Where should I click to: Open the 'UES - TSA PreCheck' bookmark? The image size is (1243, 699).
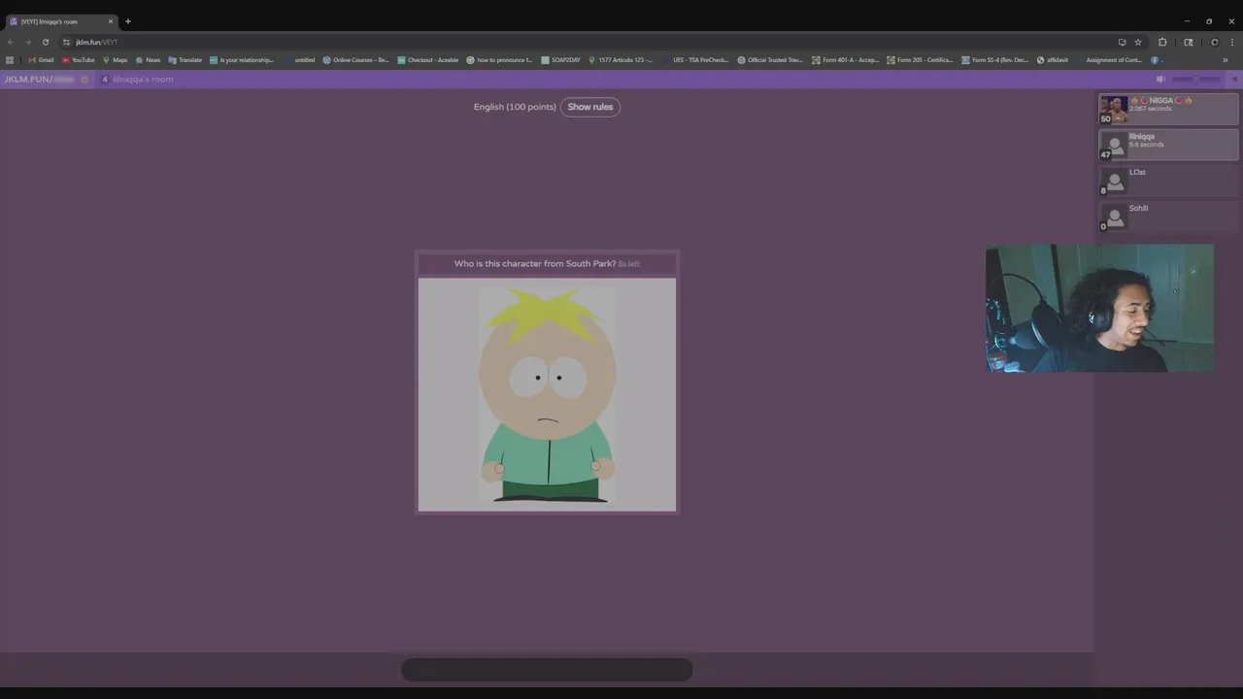coord(695,60)
